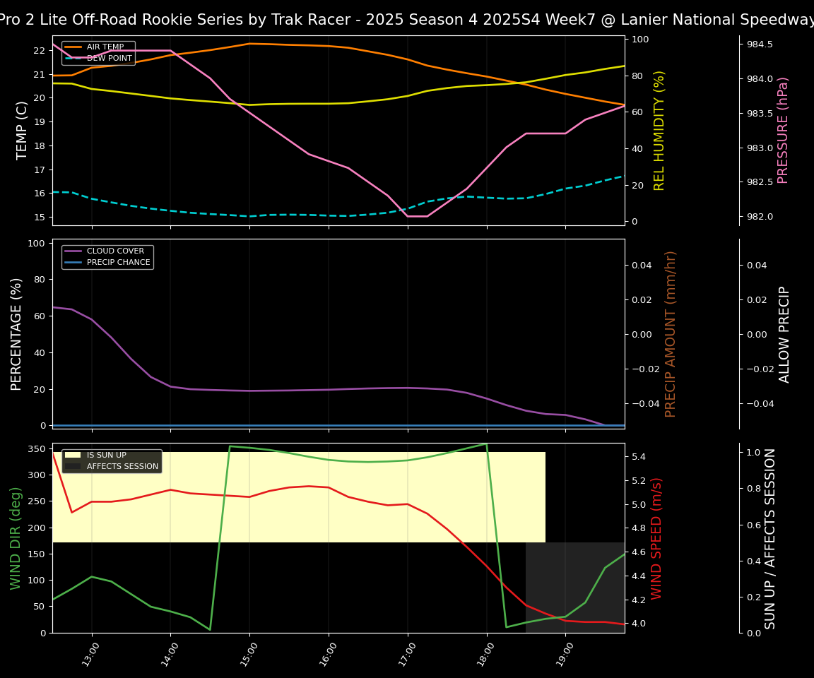Screen dimensions: 814x678
Task: Click the AFFECTS SESSION legend swatch
Action: [73, 466]
